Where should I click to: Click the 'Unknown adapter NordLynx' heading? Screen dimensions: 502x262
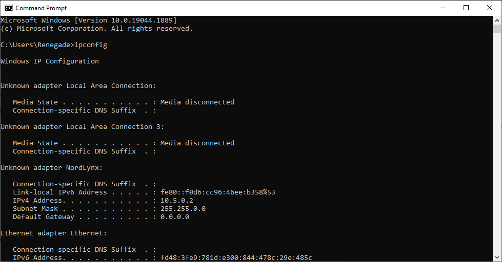point(52,167)
